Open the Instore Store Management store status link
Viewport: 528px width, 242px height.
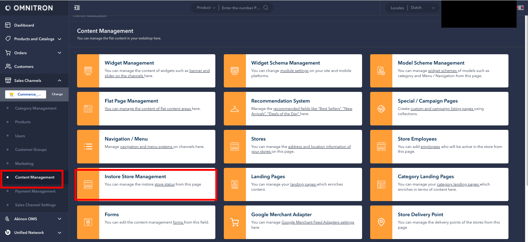[164, 184]
